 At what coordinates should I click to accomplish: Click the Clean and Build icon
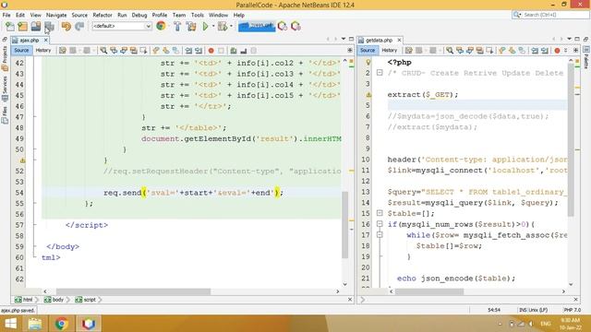tap(191, 27)
